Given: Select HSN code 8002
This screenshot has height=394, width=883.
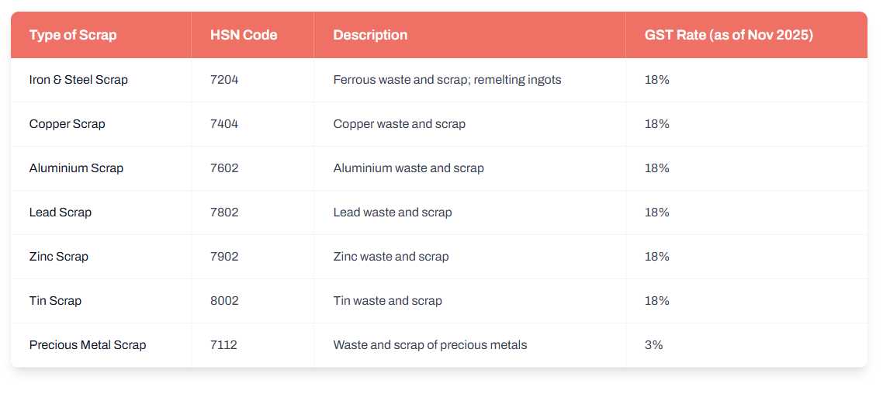Looking at the screenshot, I should coord(224,301).
